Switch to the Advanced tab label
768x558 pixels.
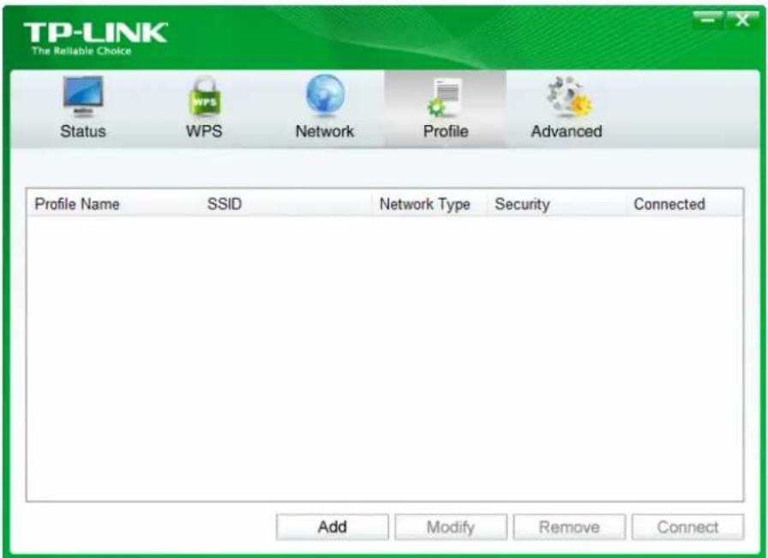click(567, 131)
